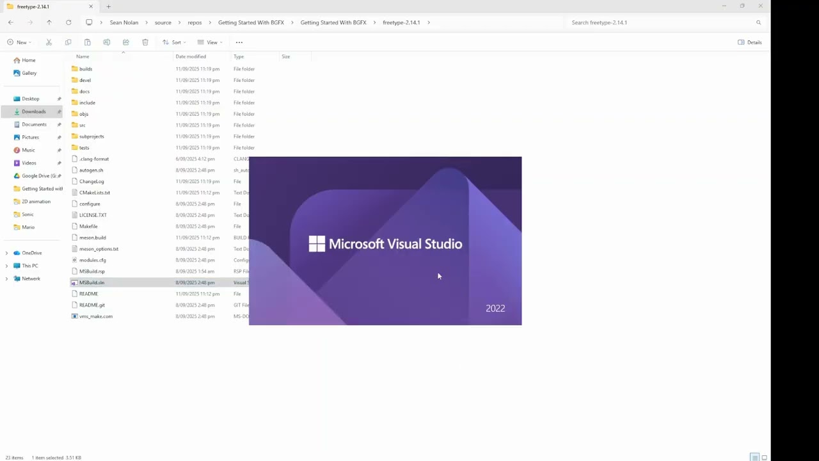Click the Up directory arrow
The width and height of the screenshot is (819, 461).
49,22
